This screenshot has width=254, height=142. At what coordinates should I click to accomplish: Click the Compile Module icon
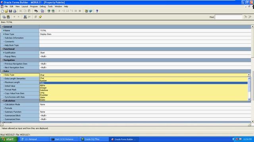[x=49, y=11]
